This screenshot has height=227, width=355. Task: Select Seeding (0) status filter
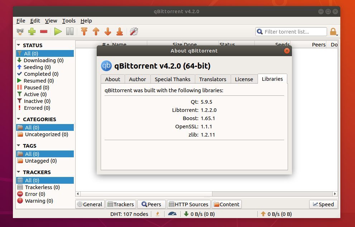click(45, 67)
